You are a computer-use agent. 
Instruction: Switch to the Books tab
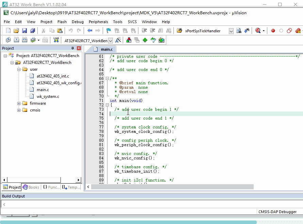point(31,187)
